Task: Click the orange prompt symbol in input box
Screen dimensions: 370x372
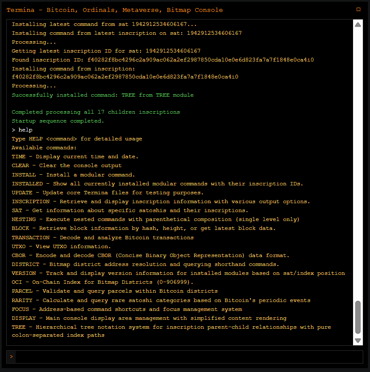Action: [x=11, y=357]
